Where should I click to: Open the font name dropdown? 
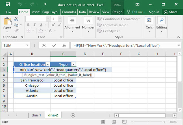click(x=48, y=19)
